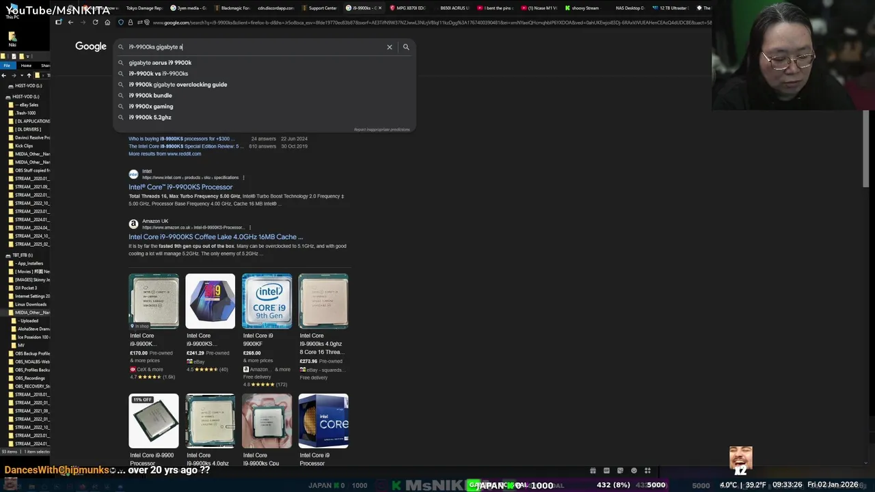Click the padlock site info icon
The image size is (875, 492).
(130, 23)
